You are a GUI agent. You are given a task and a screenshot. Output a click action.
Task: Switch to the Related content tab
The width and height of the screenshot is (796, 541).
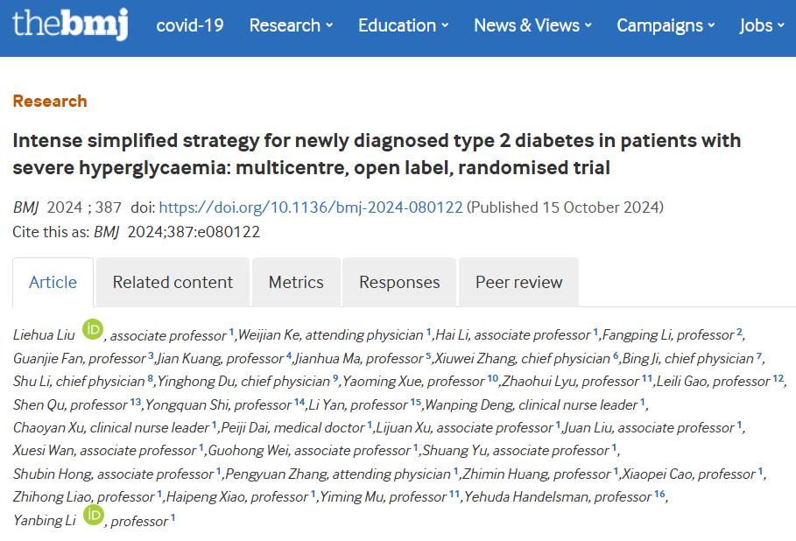pyautogui.click(x=173, y=282)
